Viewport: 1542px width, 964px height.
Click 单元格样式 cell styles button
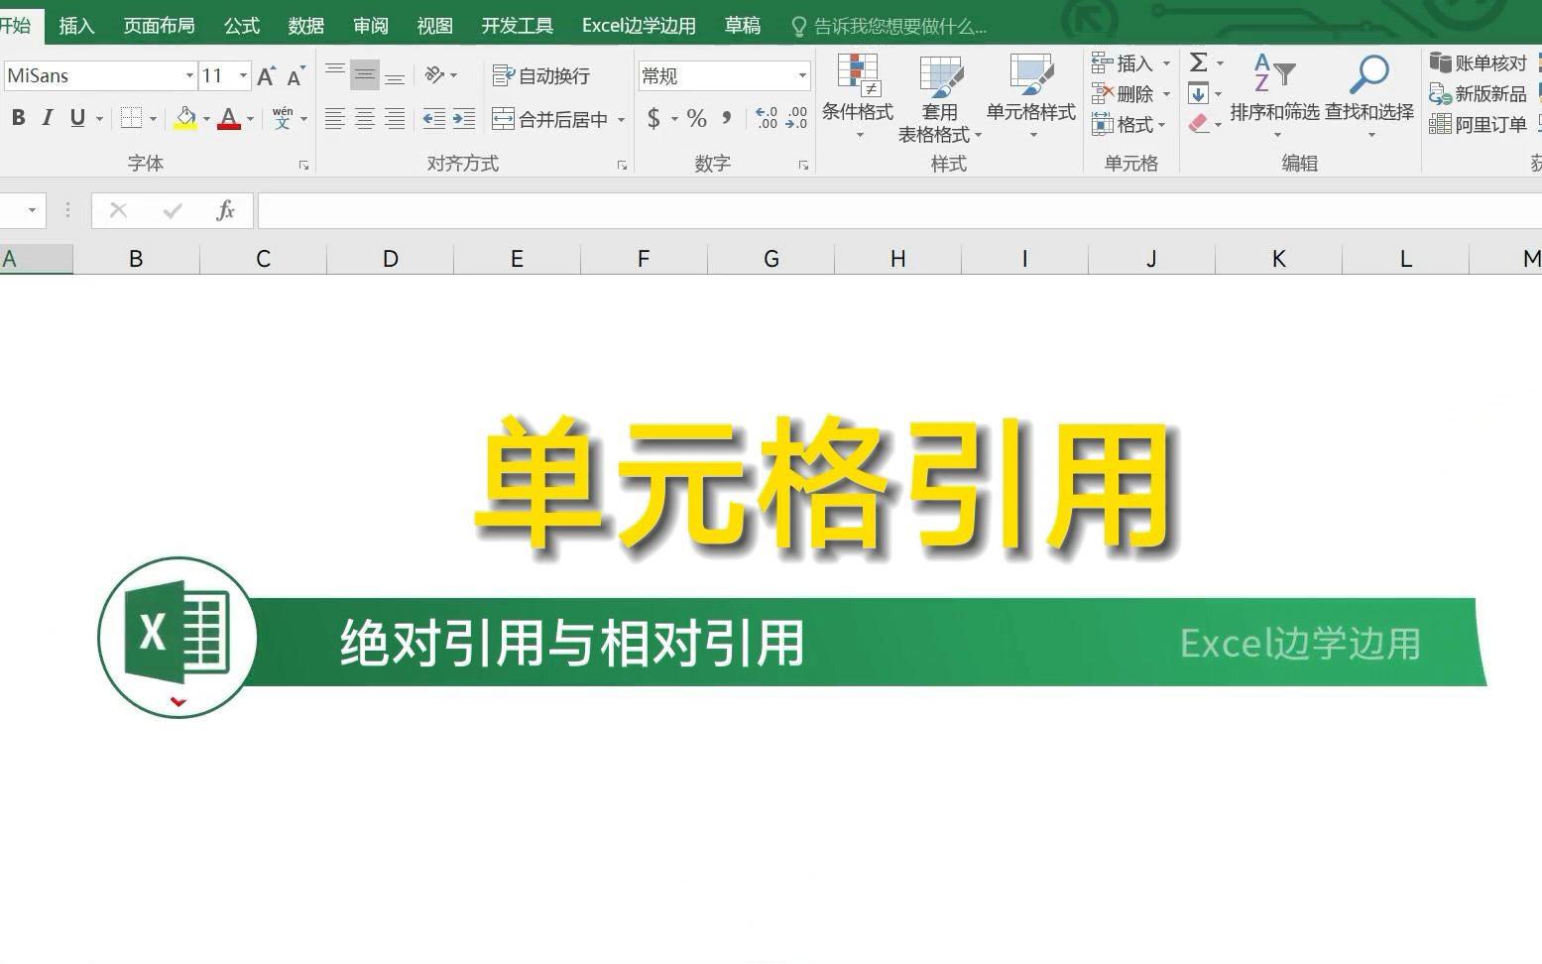pyautogui.click(x=1030, y=96)
